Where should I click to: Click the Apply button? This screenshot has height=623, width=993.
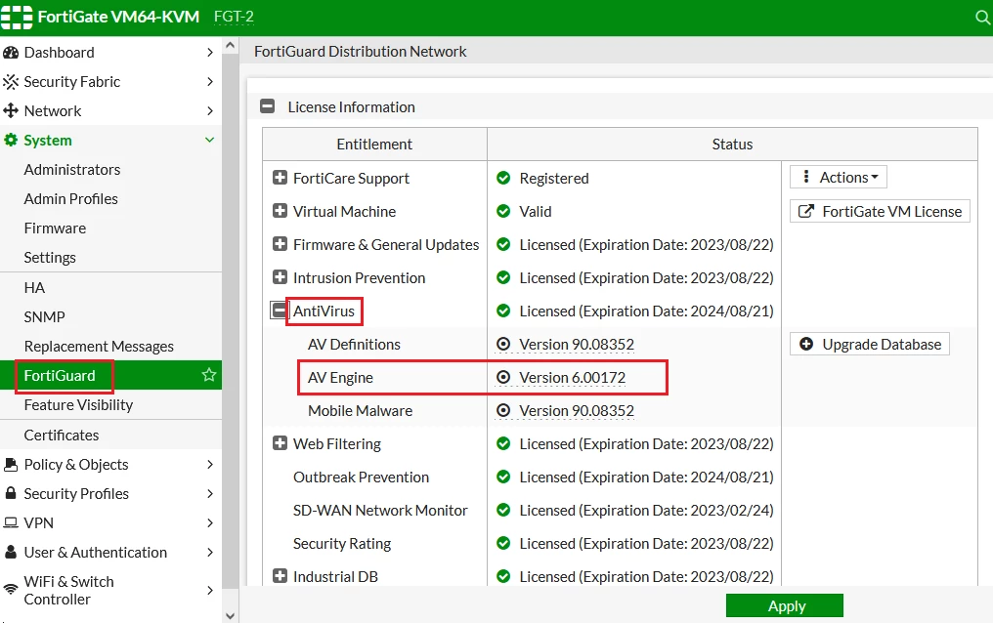point(785,605)
